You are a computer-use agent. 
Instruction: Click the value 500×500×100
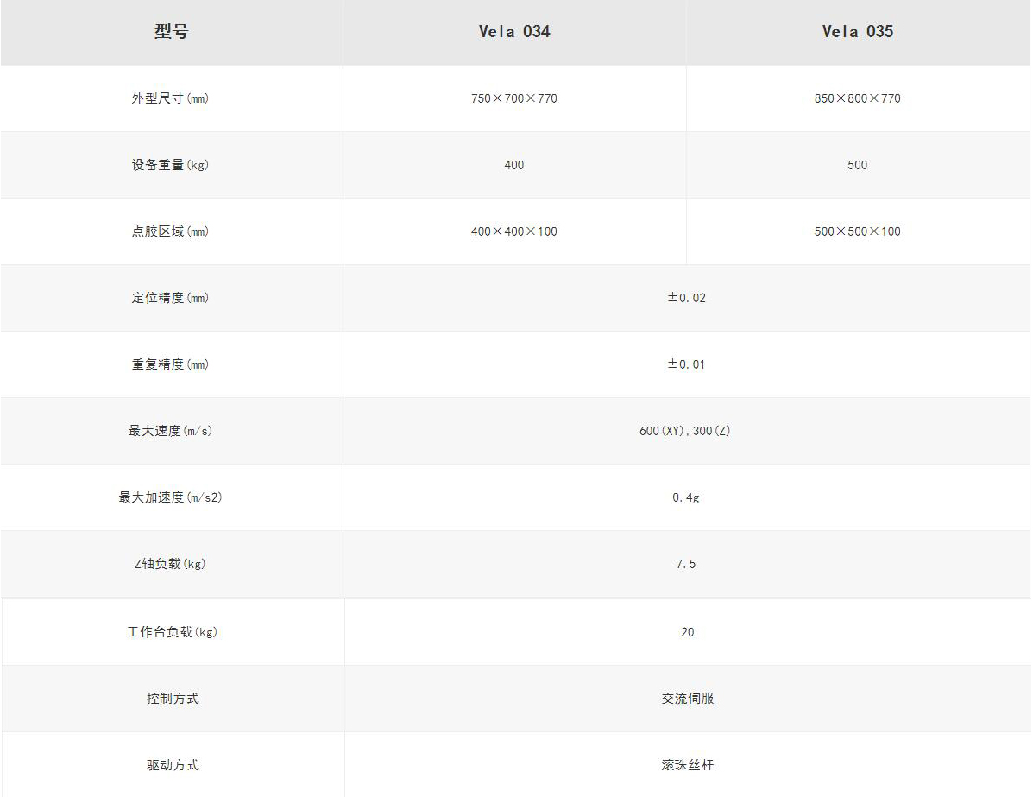[857, 231]
